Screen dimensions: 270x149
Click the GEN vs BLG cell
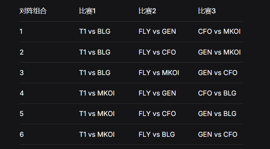[217, 114]
